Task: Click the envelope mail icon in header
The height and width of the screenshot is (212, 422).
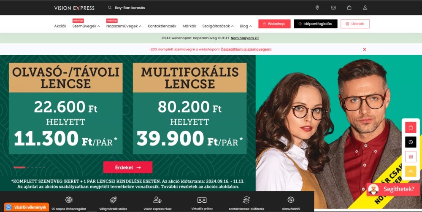Action: 333,8
